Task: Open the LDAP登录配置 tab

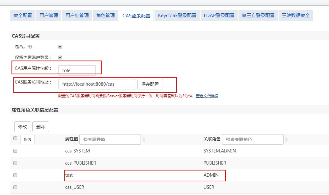Action: tap(219, 16)
